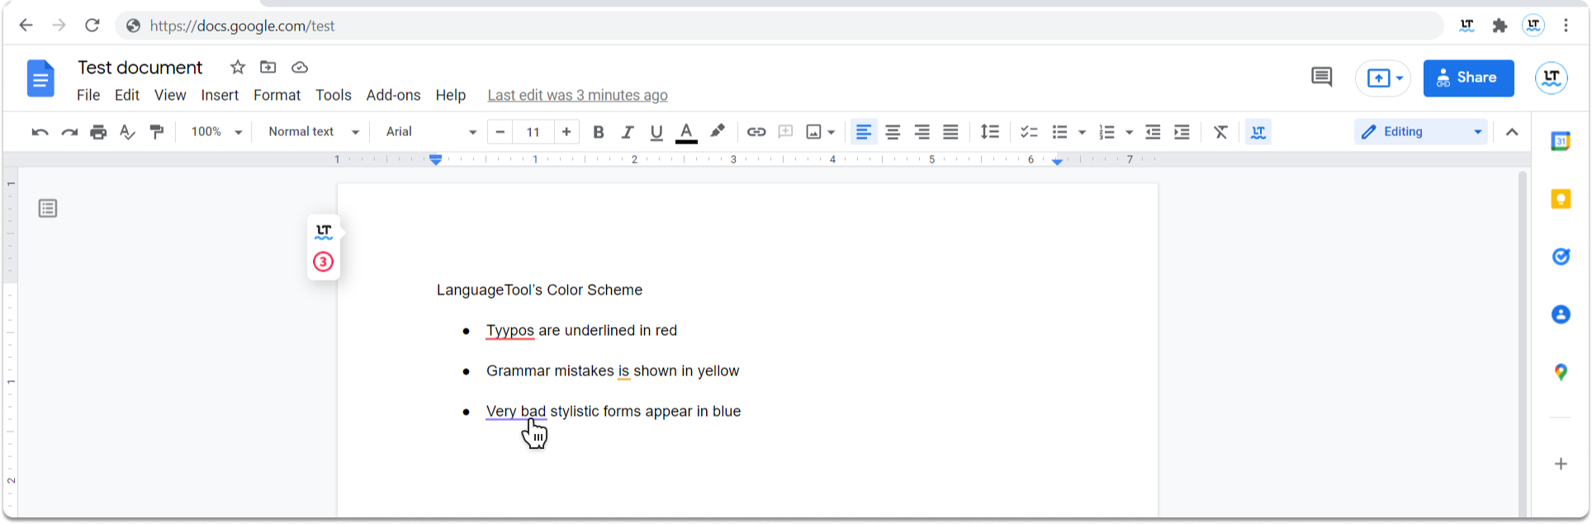Image resolution: width=1592 pixels, height=524 pixels.
Task: Open the Docs home document icon
Action: click(40, 79)
